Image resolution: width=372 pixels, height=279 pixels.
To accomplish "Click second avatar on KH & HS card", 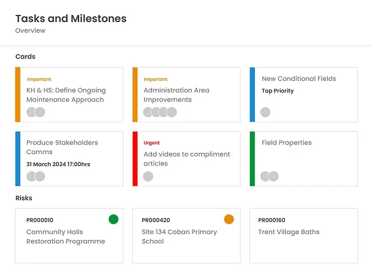I will click(40, 112).
